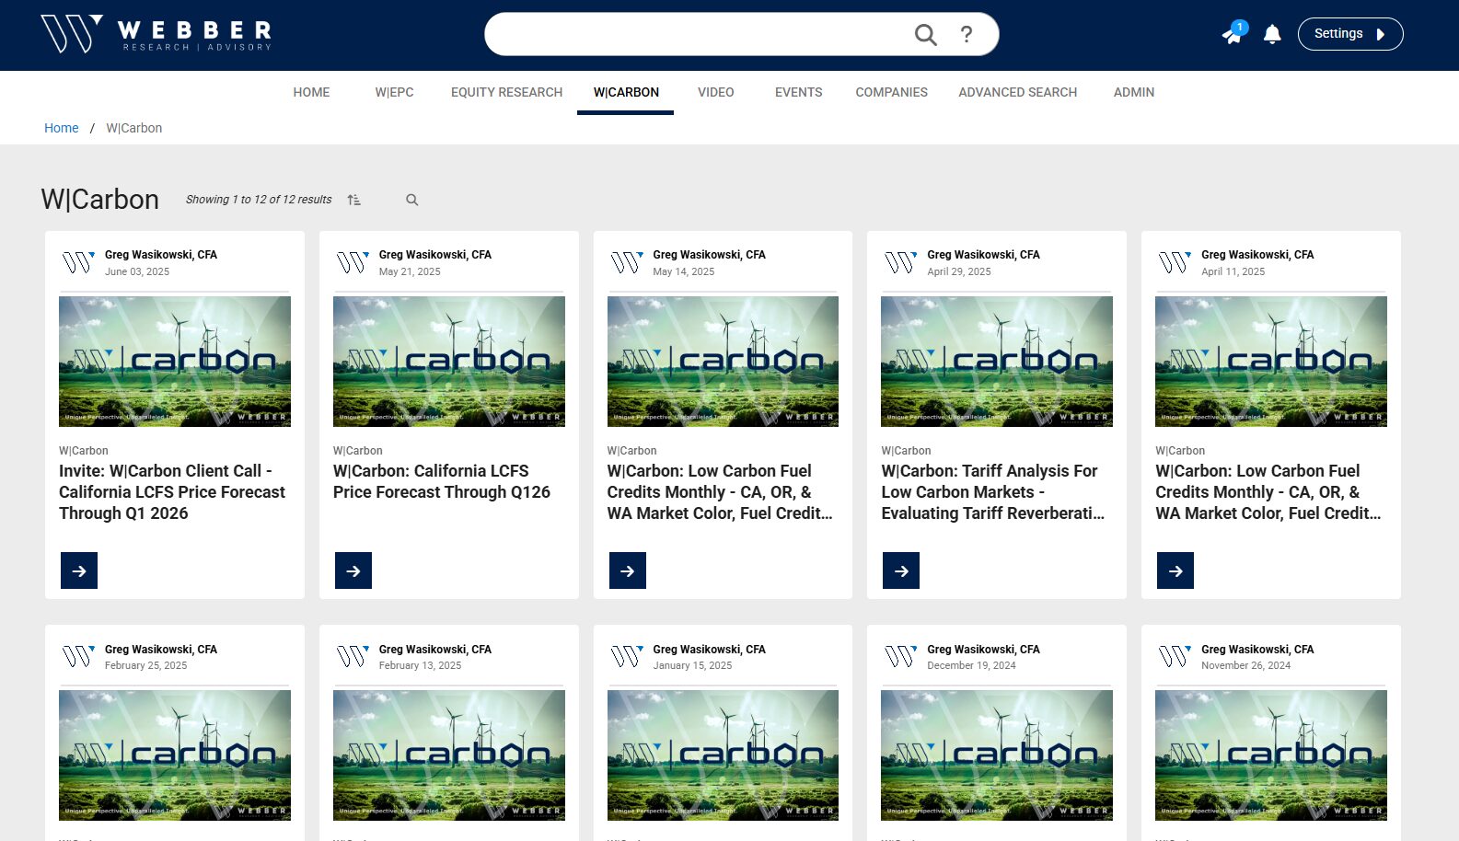Go to the HOME tab
Screen dimensions: 1459x841
pyautogui.click(x=311, y=92)
